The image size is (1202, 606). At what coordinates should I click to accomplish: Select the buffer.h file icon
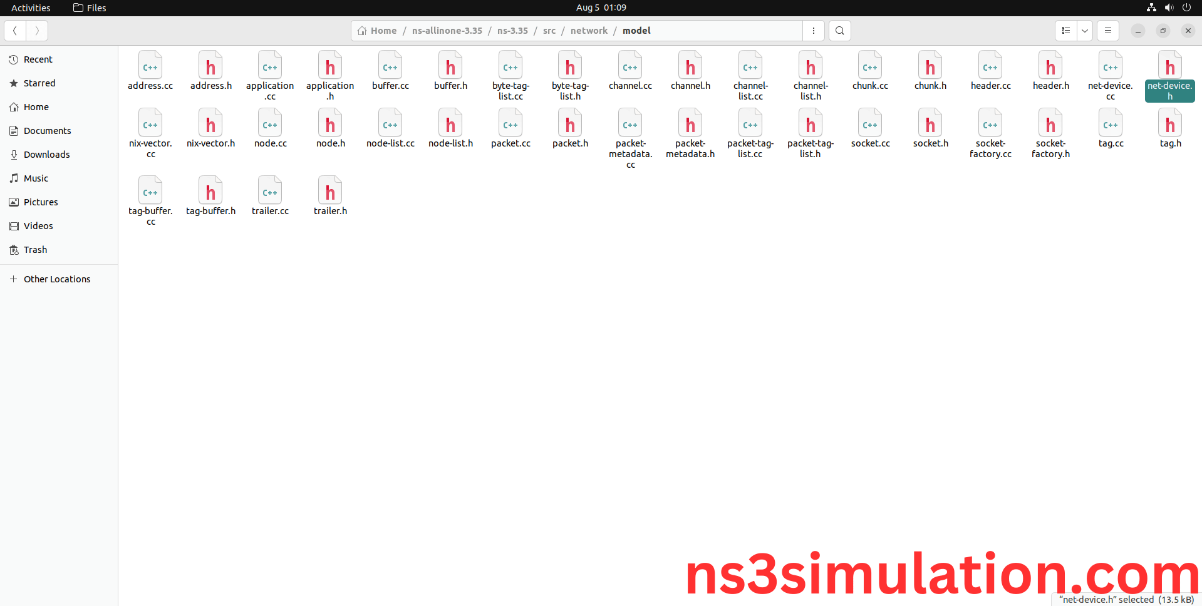tap(450, 66)
